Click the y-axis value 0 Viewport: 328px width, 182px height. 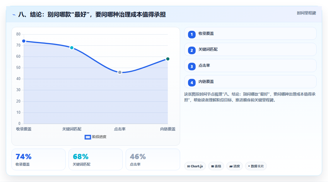[x=19, y=124]
